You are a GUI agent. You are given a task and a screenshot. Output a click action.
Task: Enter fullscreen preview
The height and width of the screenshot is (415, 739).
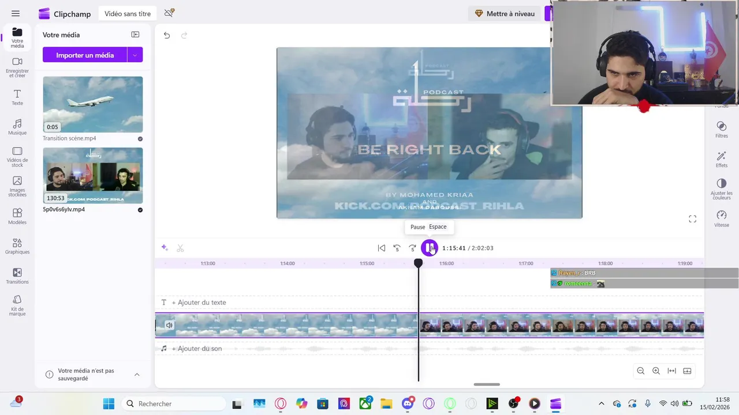692,219
